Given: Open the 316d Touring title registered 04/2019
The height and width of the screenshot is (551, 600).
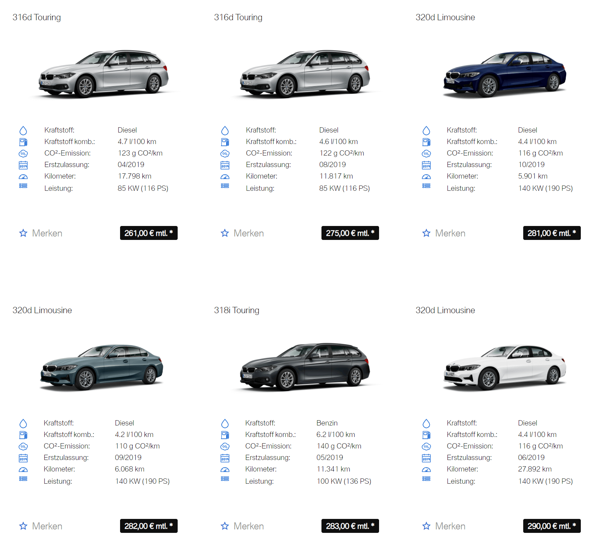Looking at the screenshot, I should point(37,17).
